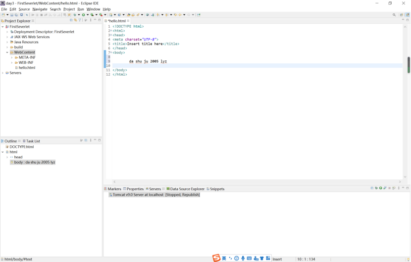
Task: Click debug server icon in Servers view
Action: coord(376,188)
